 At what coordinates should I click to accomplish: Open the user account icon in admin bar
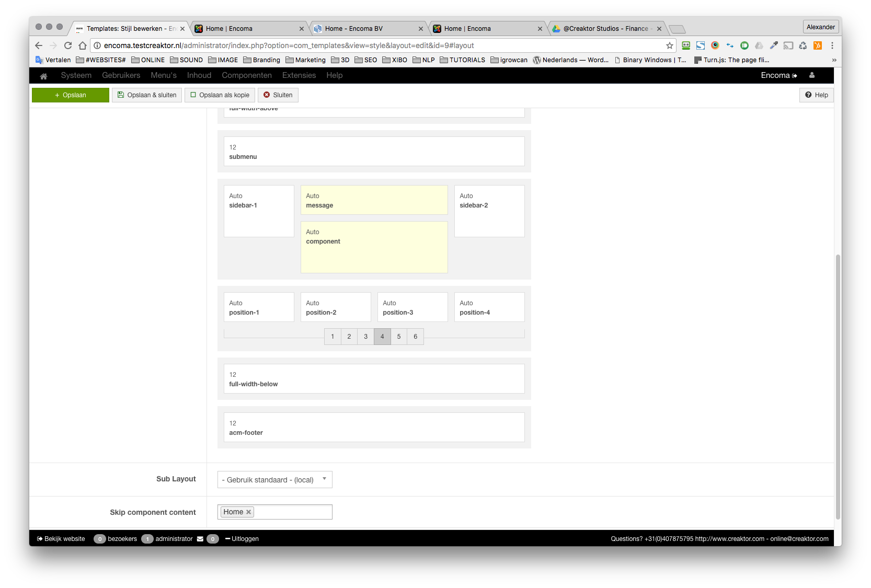[x=812, y=75]
